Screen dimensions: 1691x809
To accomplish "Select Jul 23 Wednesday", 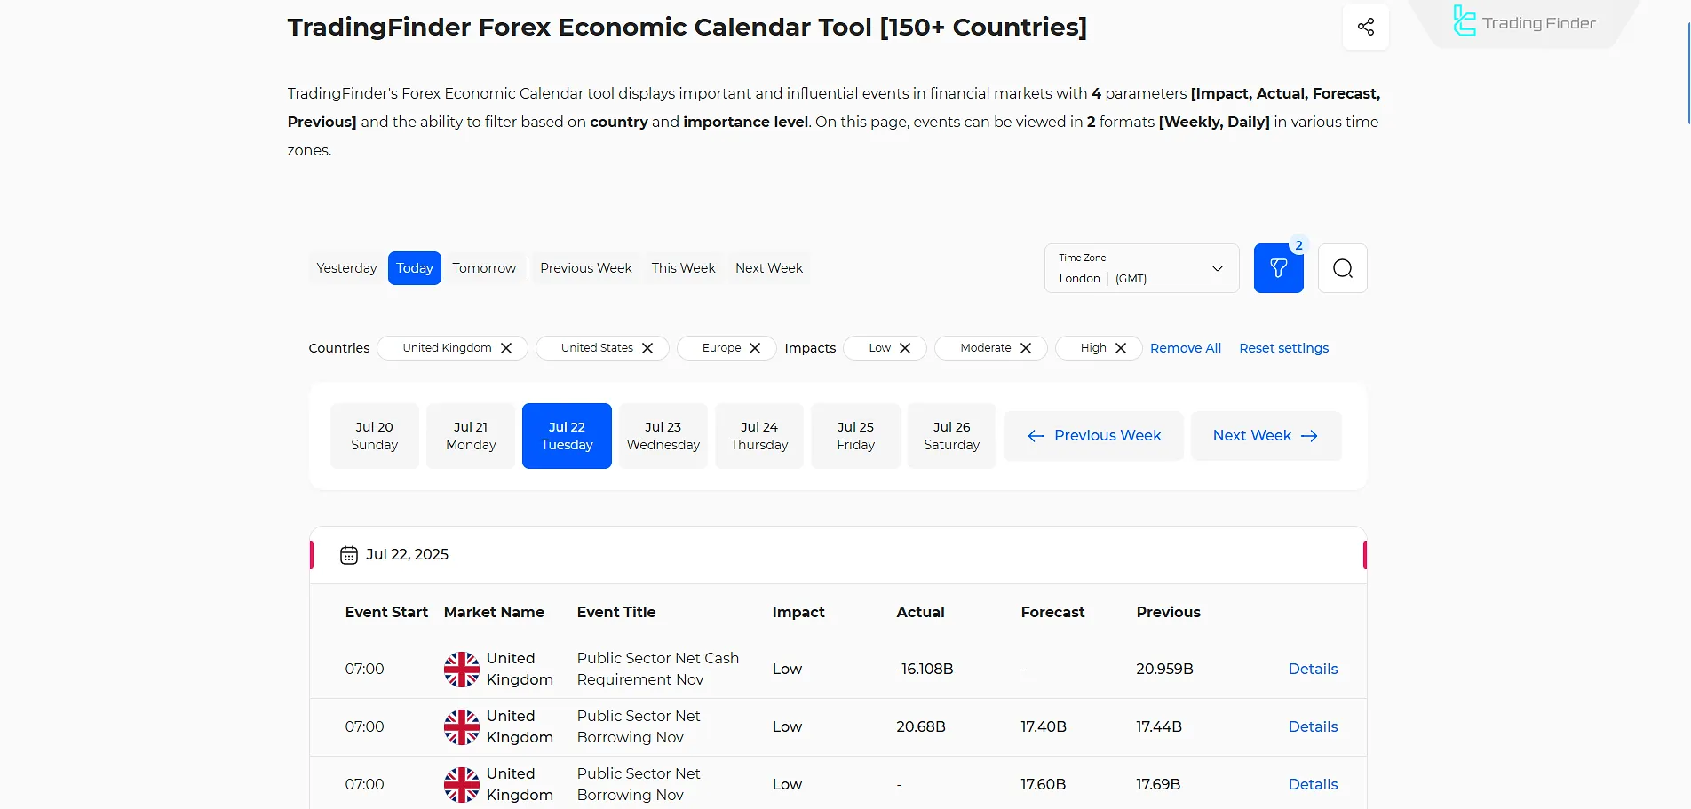I will [x=663, y=436].
